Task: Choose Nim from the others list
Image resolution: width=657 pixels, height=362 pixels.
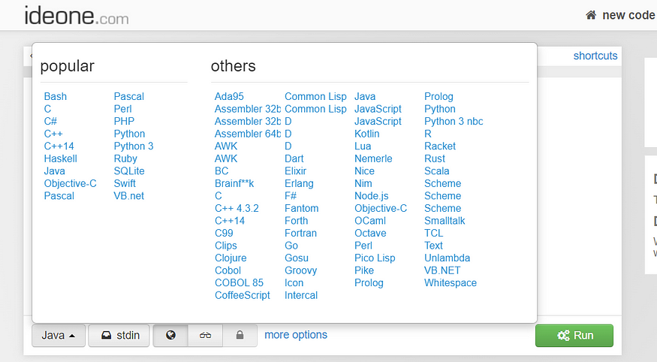Action: [x=363, y=183]
